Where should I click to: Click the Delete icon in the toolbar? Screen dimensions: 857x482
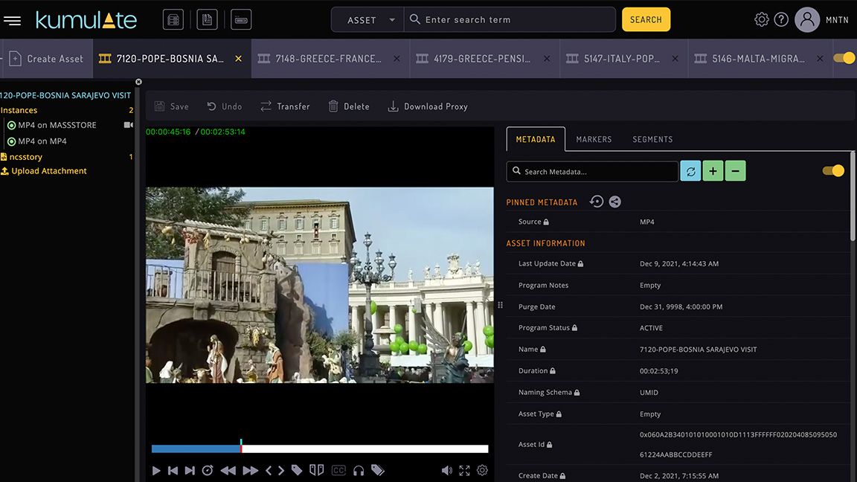pyautogui.click(x=332, y=106)
